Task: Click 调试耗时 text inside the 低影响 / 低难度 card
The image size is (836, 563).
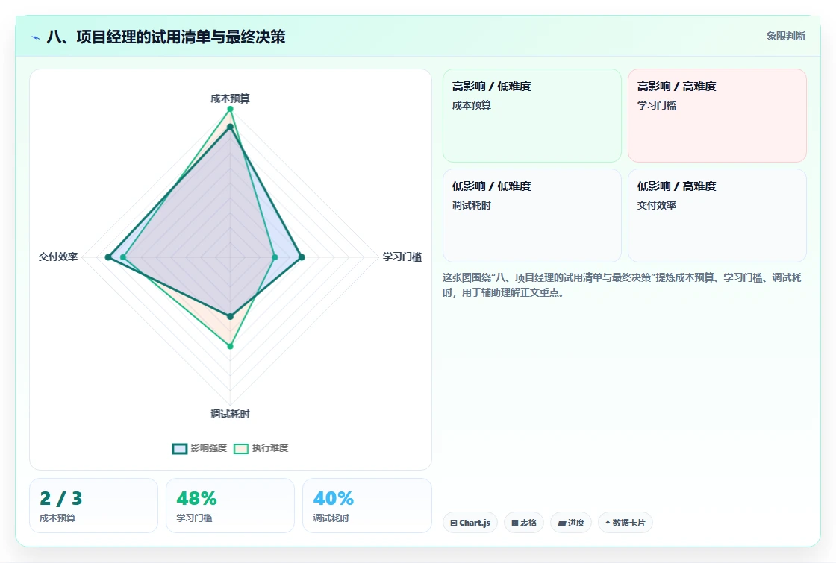Action: [x=471, y=205]
